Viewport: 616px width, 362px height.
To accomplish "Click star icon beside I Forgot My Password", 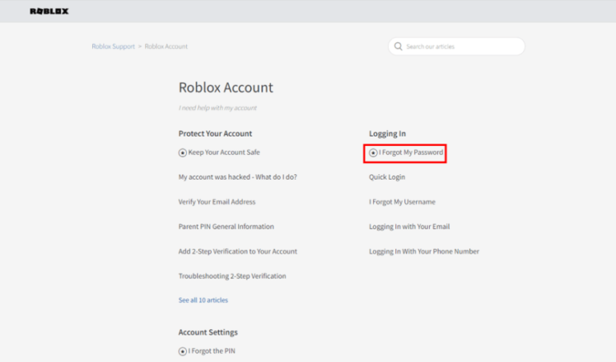I will click(373, 153).
